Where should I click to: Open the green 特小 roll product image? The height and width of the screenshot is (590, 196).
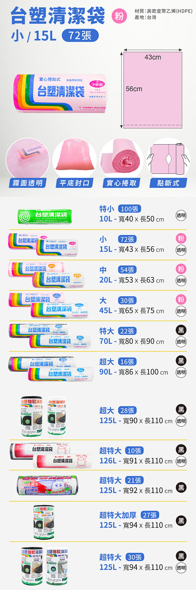coord(45,216)
